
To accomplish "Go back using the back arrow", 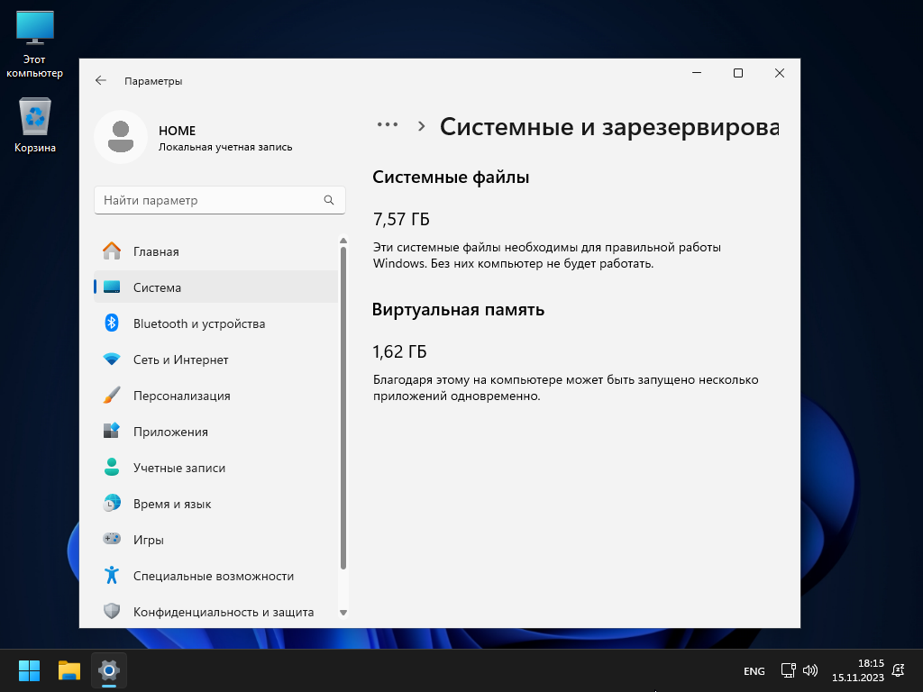I will pos(101,81).
